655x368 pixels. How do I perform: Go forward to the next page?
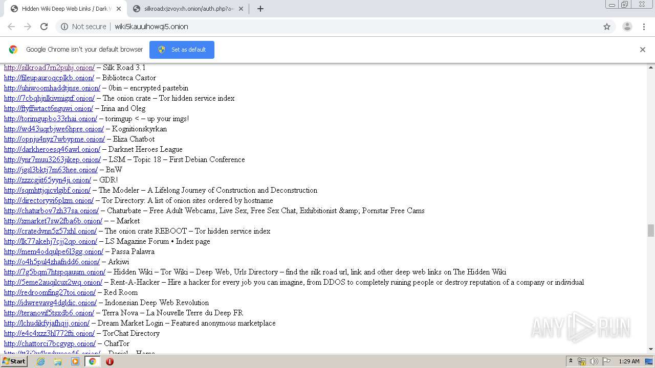click(x=28, y=27)
